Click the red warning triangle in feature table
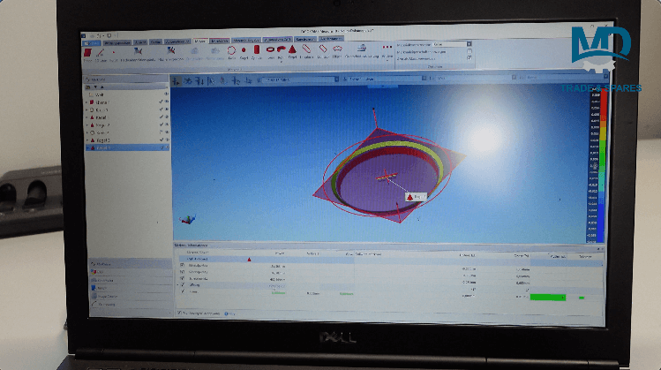This screenshot has height=370, width=661. [x=249, y=260]
